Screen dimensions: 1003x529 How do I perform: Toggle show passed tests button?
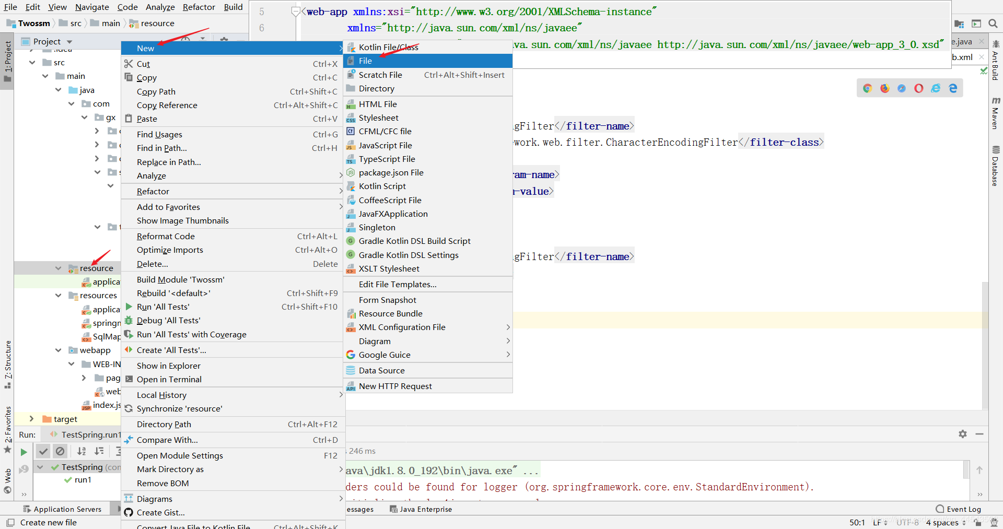click(43, 451)
